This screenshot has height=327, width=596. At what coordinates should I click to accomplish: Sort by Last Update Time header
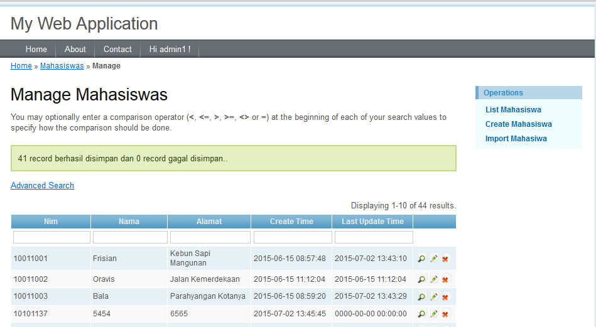tap(372, 222)
